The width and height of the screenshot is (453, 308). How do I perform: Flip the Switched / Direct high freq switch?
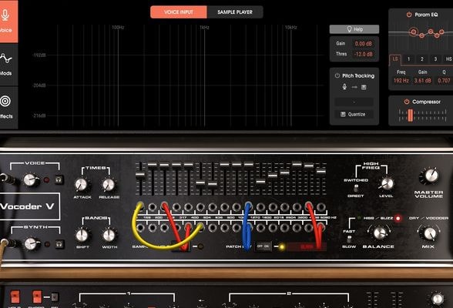pyautogui.click(x=356, y=188)
